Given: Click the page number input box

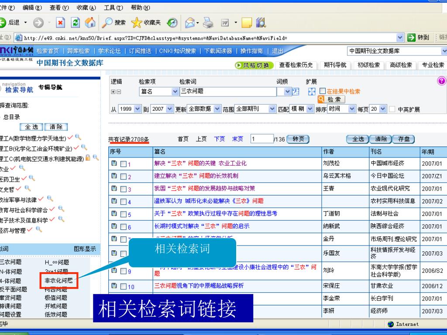Looking at the screenshot, I should [x=262, y=139].
